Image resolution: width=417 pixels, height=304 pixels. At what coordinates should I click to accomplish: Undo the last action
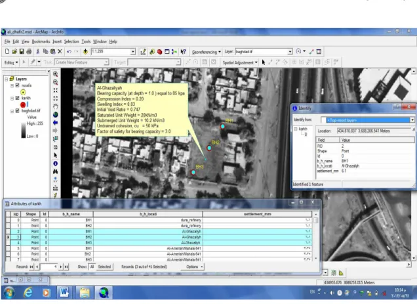[69, 51]
